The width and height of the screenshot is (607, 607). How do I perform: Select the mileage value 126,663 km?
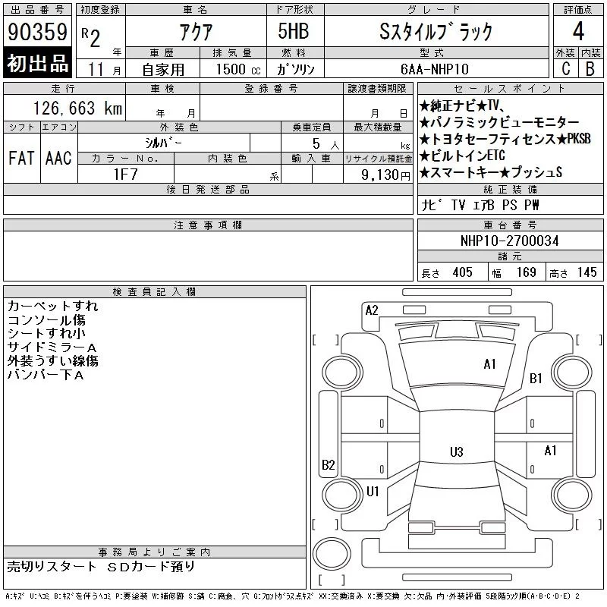tap(76, 108)
